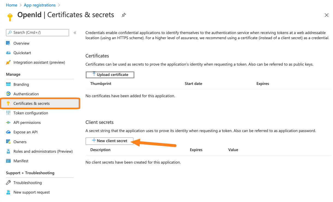333x202 pixels.
Task: Click the Expose an API cloud icon
Action: [x=8, y=132]
